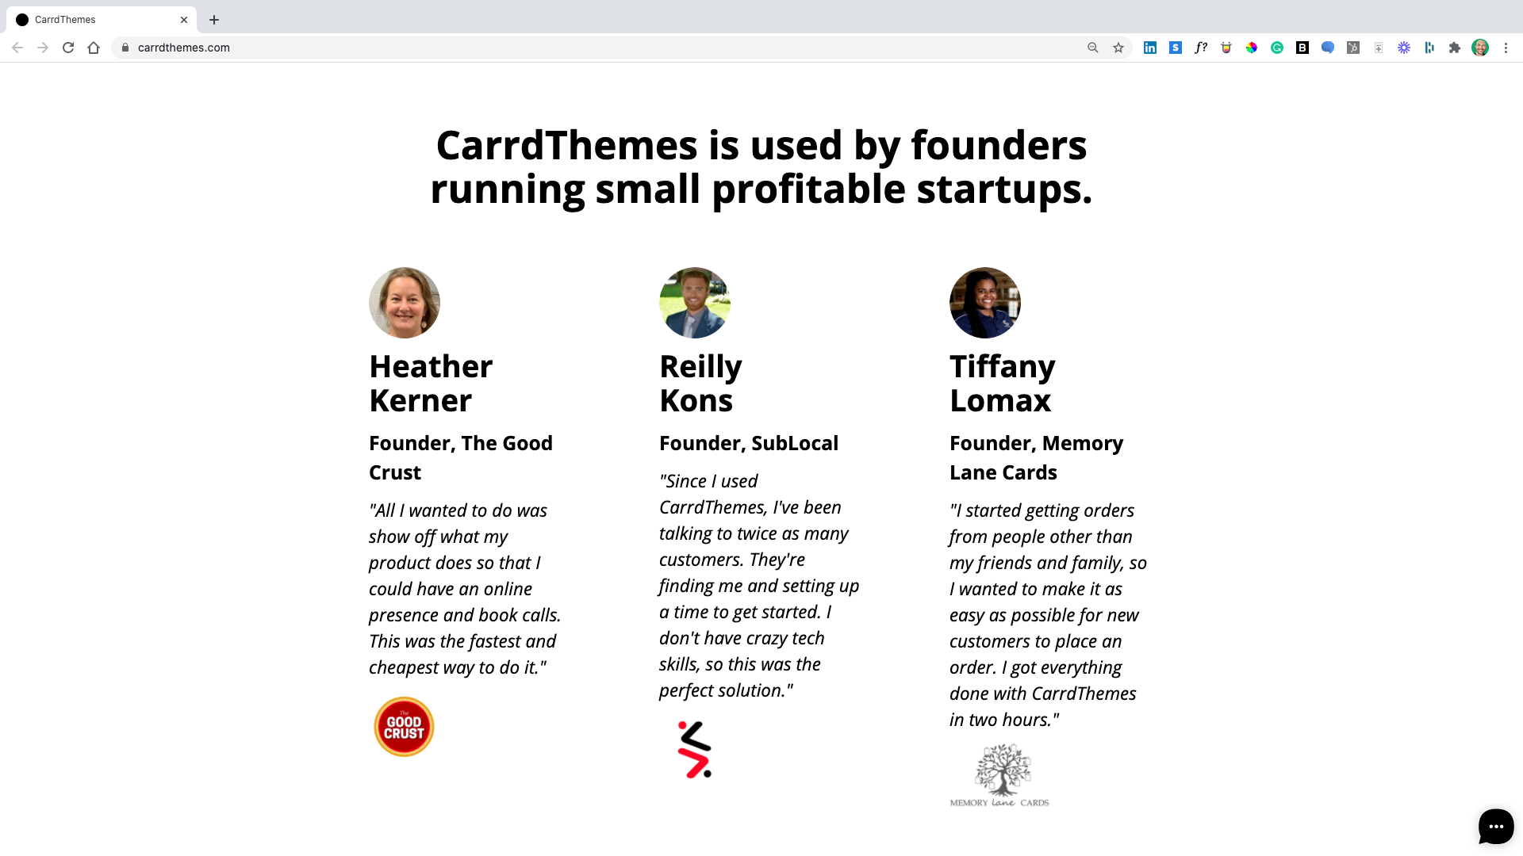This screenshot has height=856, width=1523.
Task: Click the address bar showing carrdthemes.com
Action: pos(184,48)
